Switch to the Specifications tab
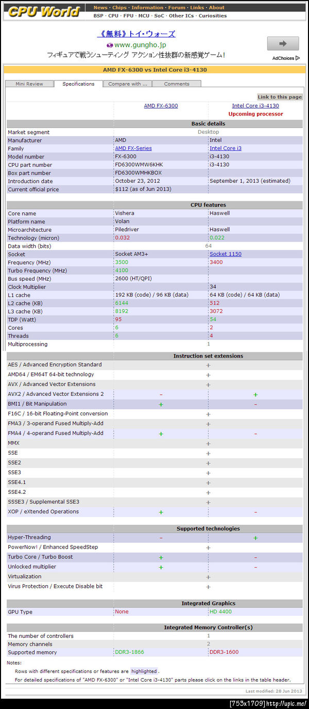The image size is (309, 709). tap(78, 84)
